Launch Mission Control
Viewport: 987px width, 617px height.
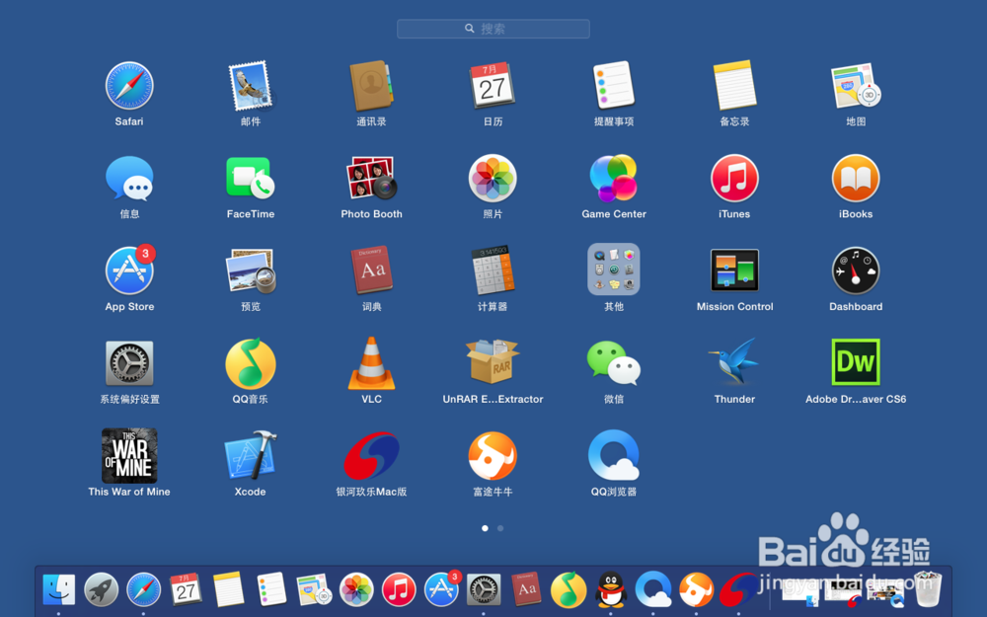734,270
